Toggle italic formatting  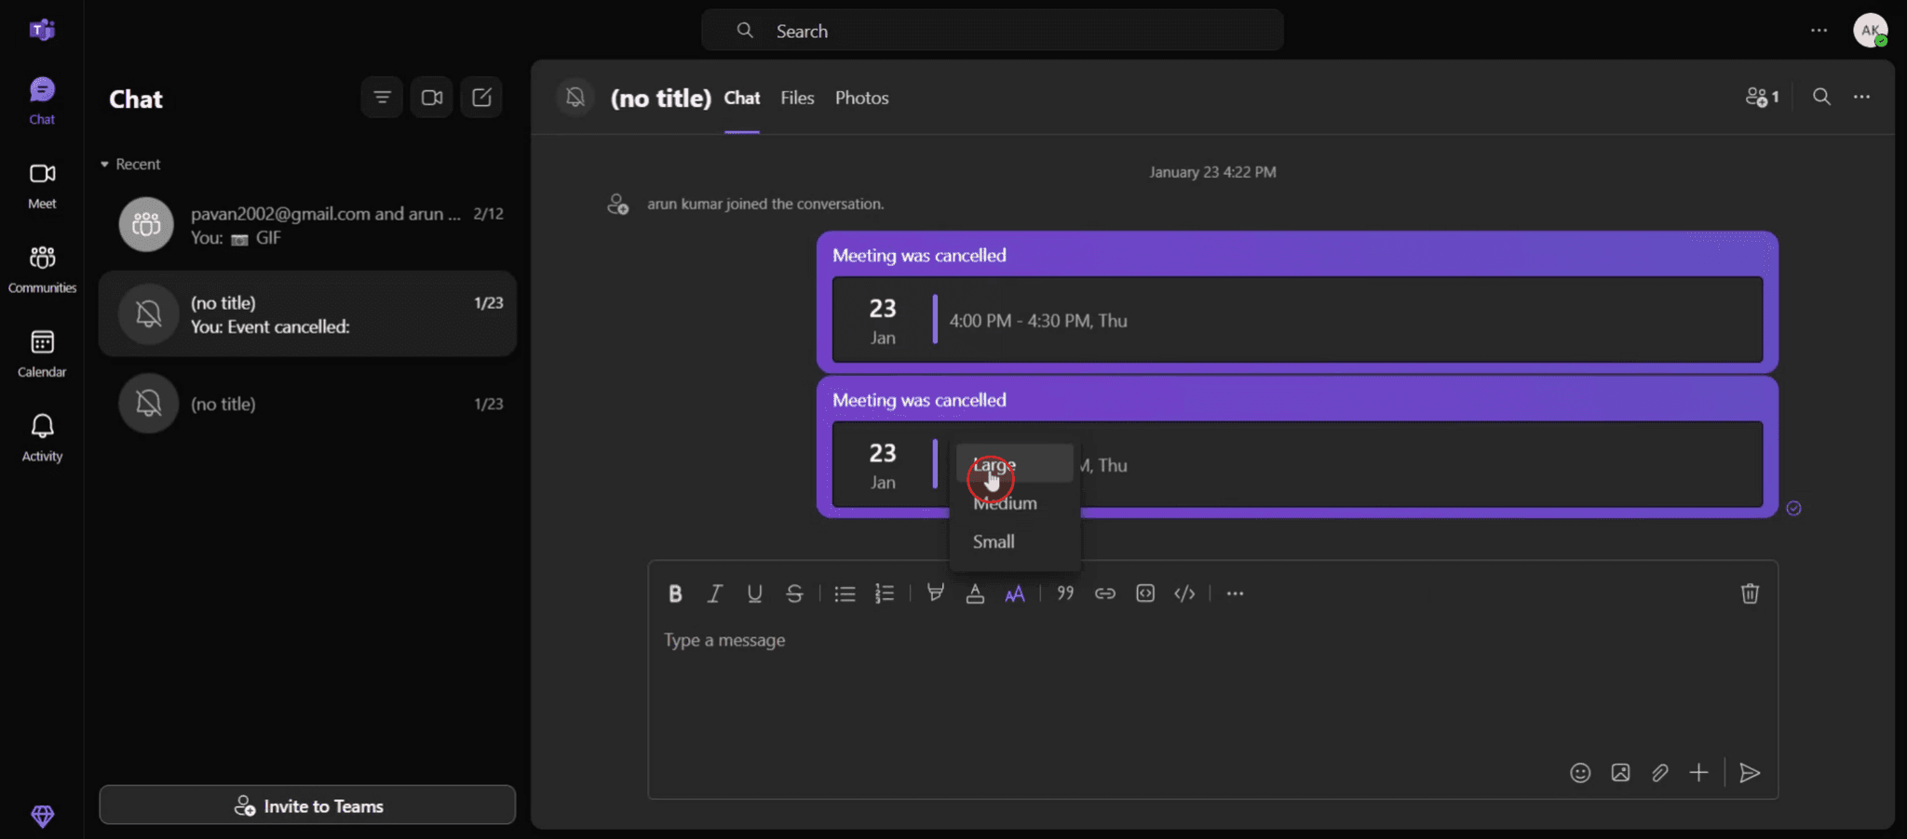coord(714,593)
